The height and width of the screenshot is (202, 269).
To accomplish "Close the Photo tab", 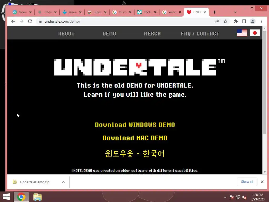I will coord(155,12).
